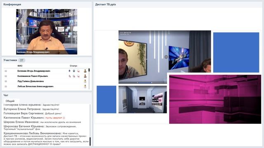Click chat message from Буторина Елена Петровна
Screen dimensions: 264x148
click(x=31, y=109)
